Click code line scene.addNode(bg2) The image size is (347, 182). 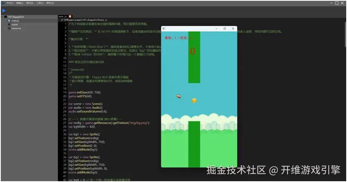coord(83,172)
